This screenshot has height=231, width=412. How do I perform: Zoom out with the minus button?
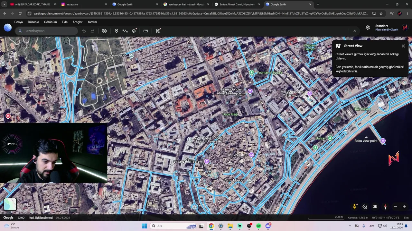[x=396, y=207]
